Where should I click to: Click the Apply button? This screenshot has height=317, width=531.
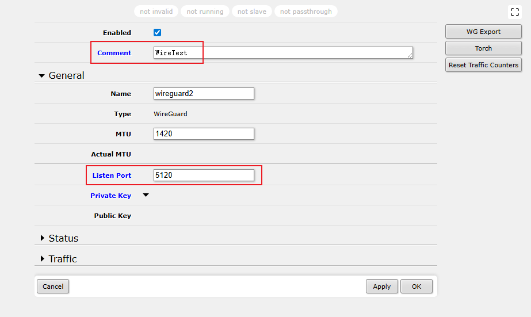[x=381, y=287]
